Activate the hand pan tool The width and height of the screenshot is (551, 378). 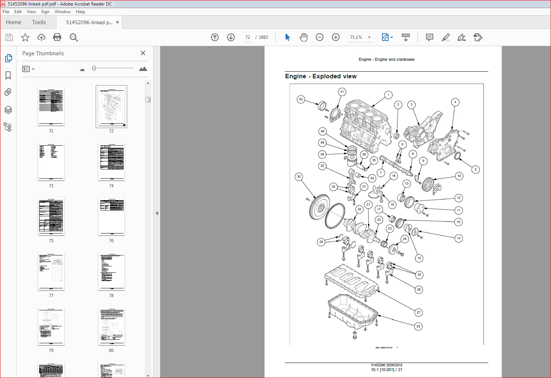[x=304, y=37]
